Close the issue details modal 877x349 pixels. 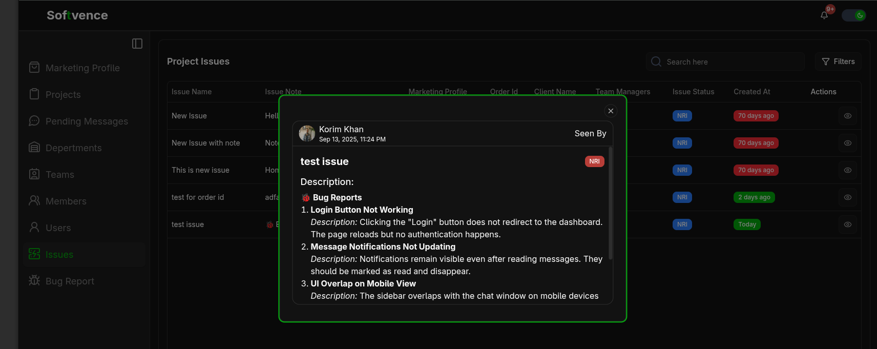[611, 111]
